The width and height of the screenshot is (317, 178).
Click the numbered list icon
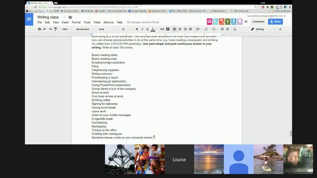pos(207,29)
